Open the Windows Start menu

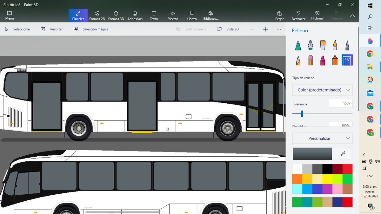370,5
